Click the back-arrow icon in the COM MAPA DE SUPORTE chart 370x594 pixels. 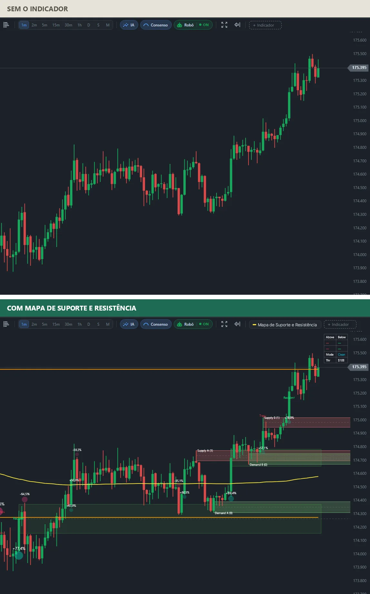[238, 324]
